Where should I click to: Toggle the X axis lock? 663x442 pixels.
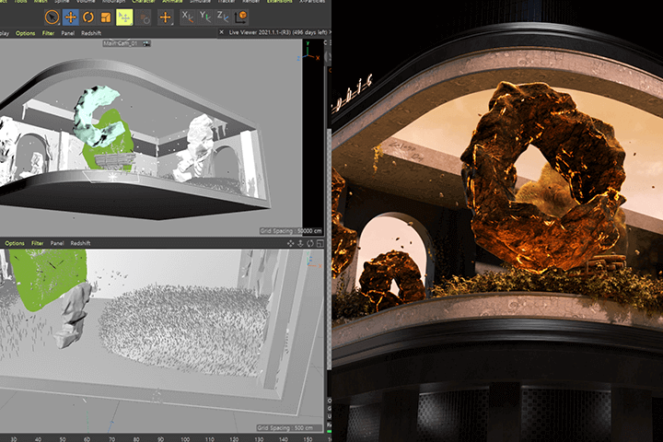click(x=189, y=17)
